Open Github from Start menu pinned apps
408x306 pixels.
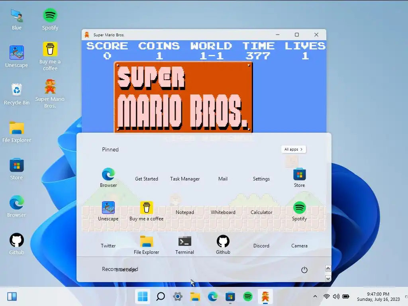[x=223, y=245]
